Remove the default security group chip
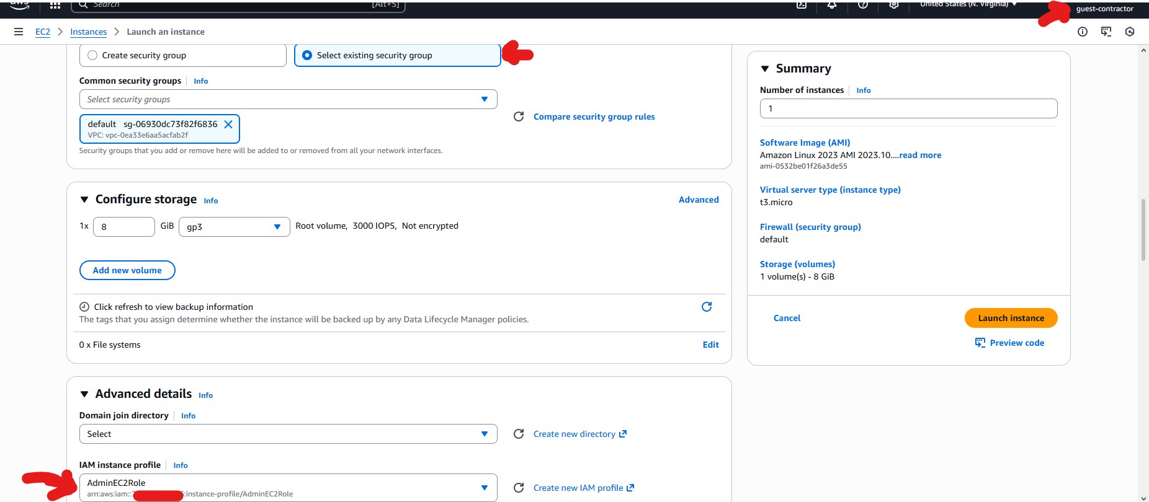Image resolution: width=1149 pixels, height=502 pixels. pos(228,125)
